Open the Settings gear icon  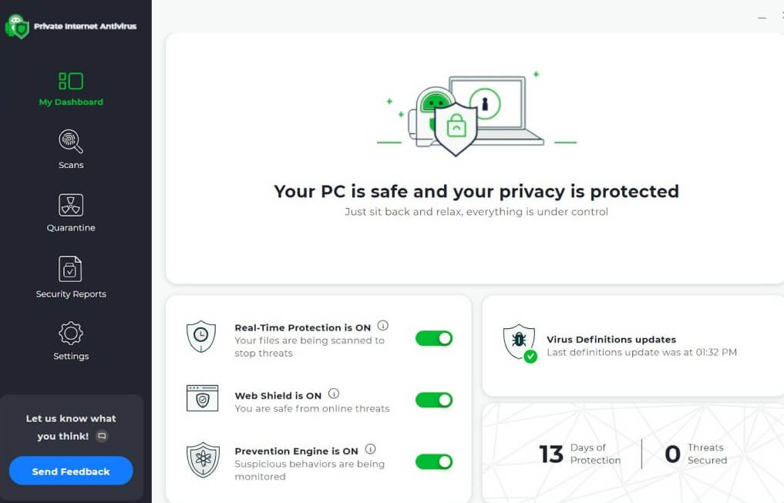tap(70, 331)
